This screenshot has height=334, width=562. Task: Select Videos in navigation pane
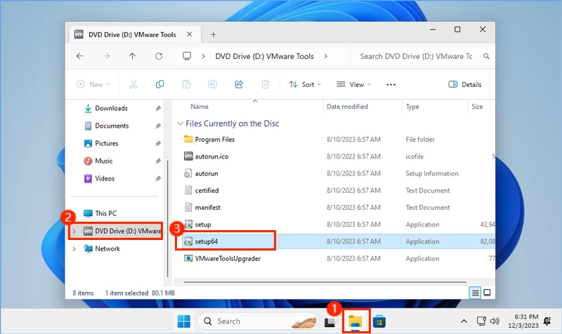104,179
